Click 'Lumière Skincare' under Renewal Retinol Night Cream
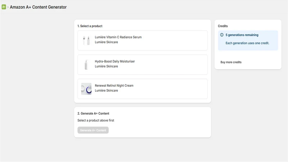The image size is (288, 162). click(x=106, y=91)
